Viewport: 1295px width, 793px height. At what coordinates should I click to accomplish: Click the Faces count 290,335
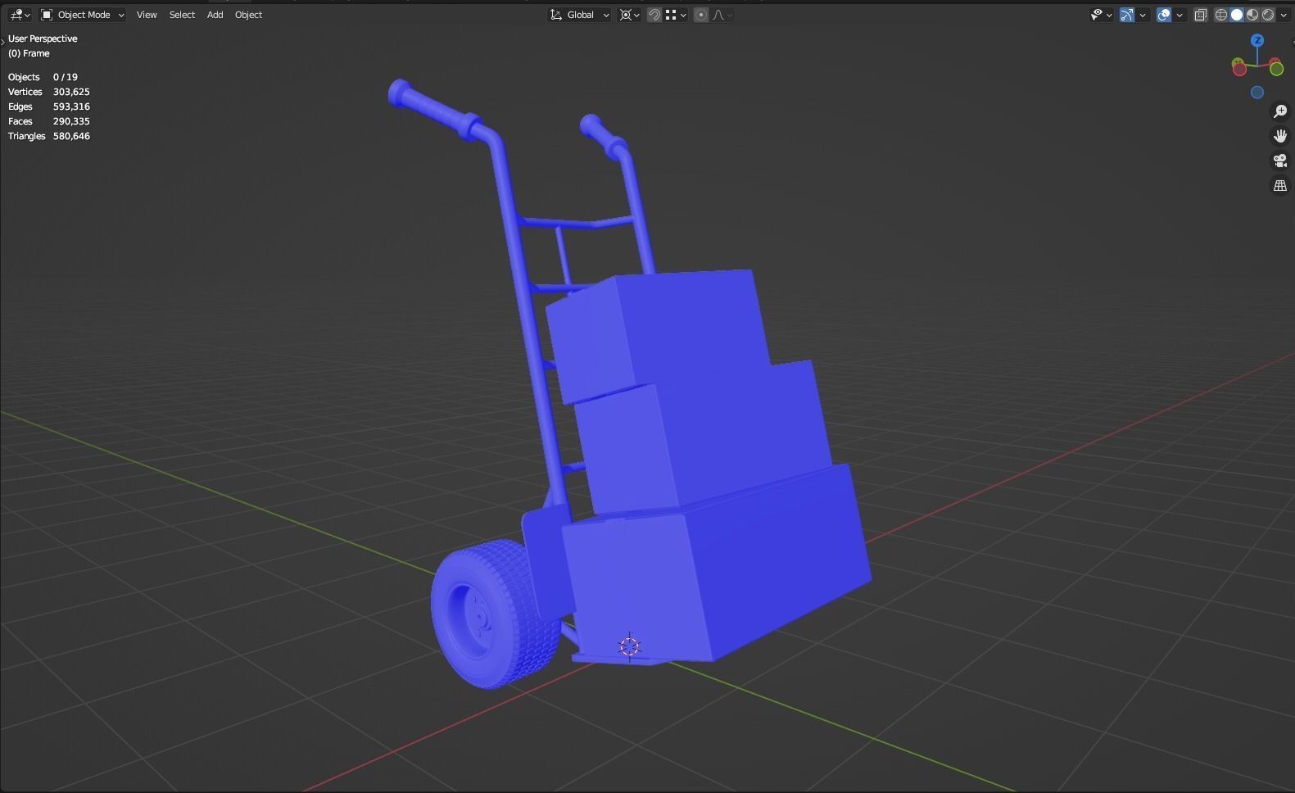point(71,121)
